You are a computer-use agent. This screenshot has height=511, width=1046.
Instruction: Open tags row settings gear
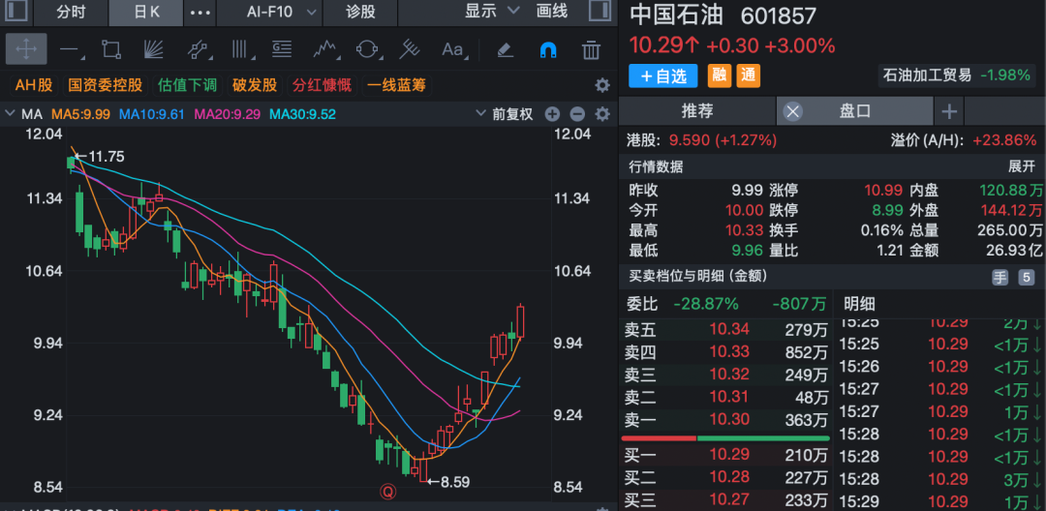601,85
